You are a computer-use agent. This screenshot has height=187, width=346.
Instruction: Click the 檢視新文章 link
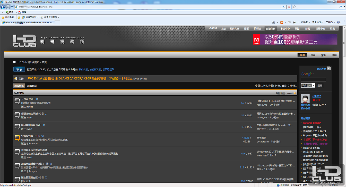pyautogui.click(x=95, y=69)
